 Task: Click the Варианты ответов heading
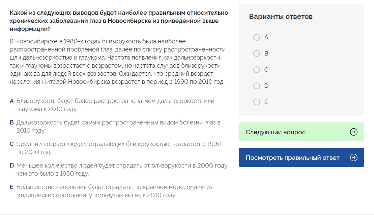click(x=281, y=16)
